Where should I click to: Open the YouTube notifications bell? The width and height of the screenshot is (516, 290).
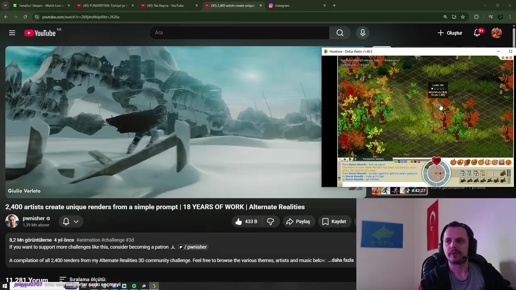tap(477, 33)
